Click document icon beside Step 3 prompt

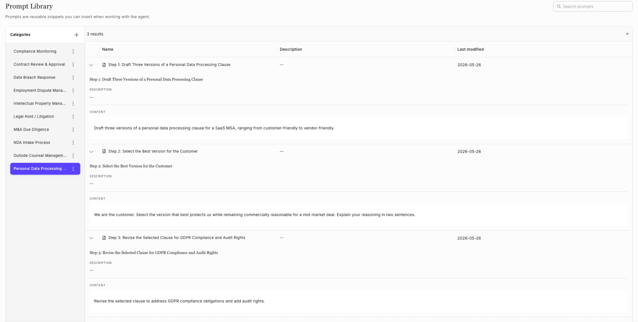point(104,238)
